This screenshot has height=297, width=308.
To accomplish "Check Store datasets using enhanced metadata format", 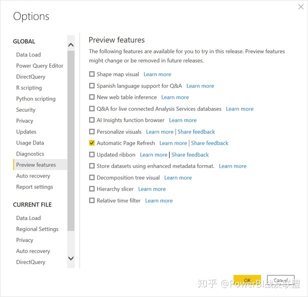I will tap(92, 166).
